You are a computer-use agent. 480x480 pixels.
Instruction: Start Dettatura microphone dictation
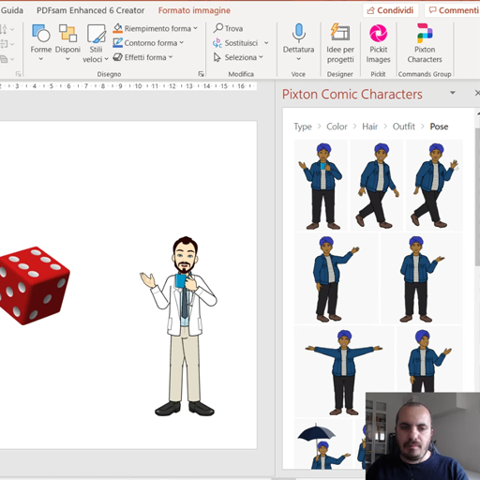298,42
